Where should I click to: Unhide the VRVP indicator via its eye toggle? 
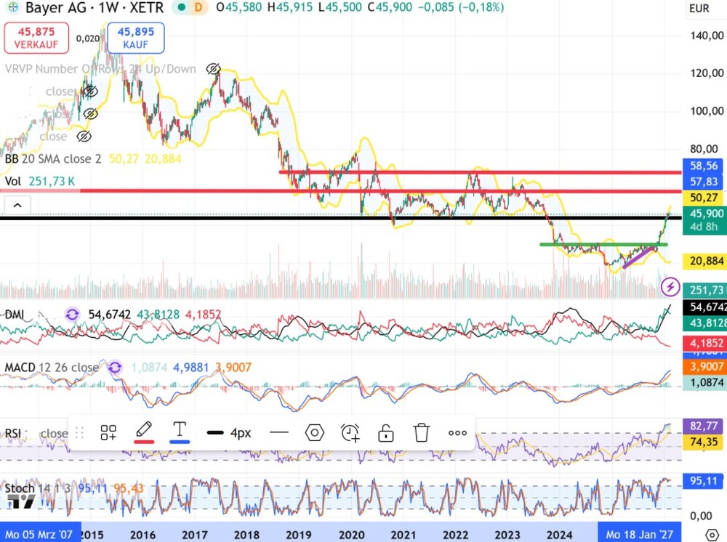point(213,68)
